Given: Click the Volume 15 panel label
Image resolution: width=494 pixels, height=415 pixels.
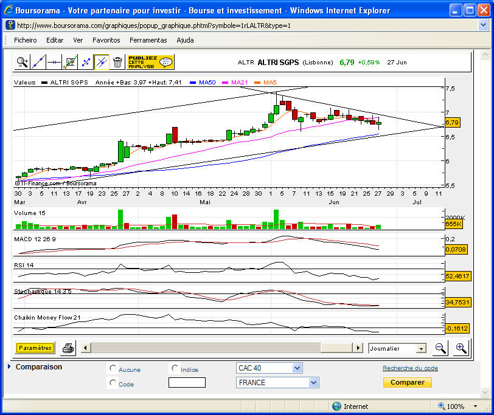Looking at the screenshot, I should (x=30, y=213).
